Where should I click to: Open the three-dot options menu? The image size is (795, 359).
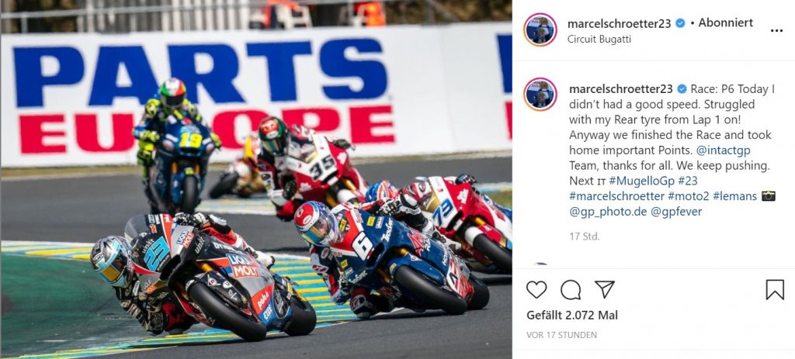pos(776,31)
